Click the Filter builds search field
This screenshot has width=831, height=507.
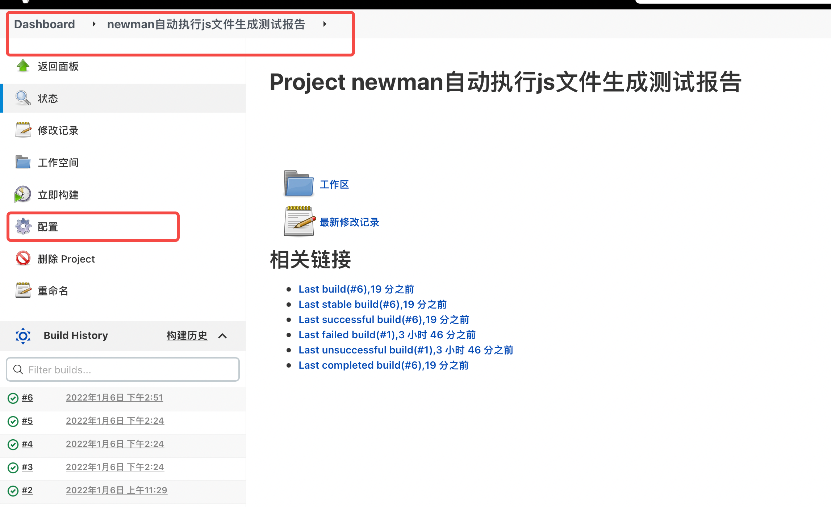pyautogui.click(x=123, y=369)
